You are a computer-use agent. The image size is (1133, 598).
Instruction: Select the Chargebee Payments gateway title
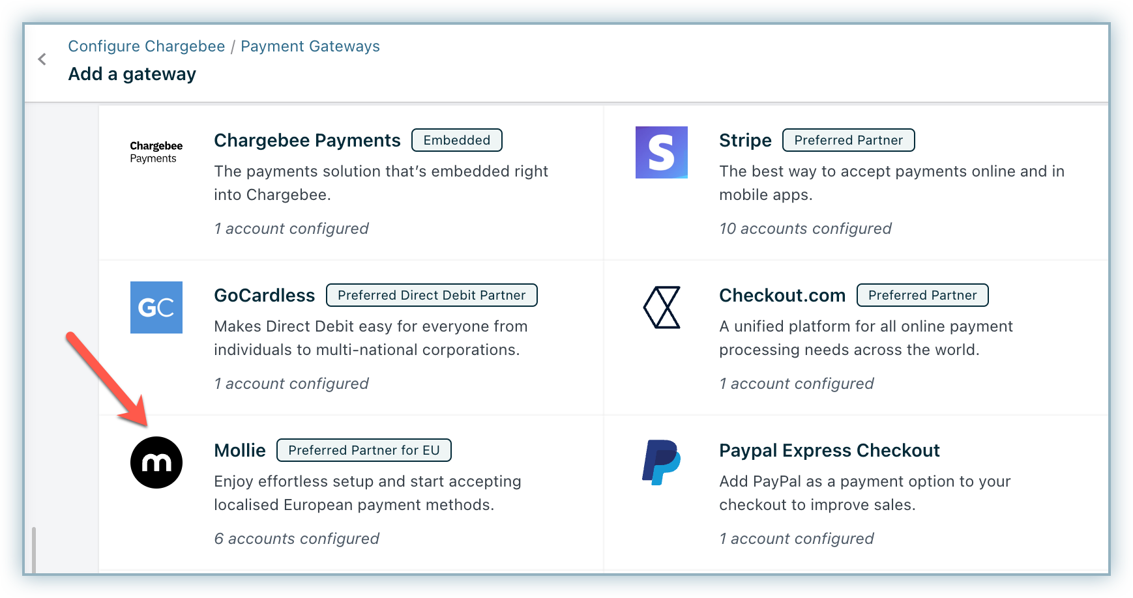307,141
